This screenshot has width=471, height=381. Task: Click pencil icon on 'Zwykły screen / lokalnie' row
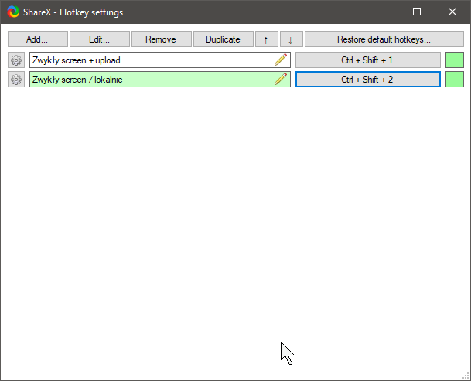(280, 79)
